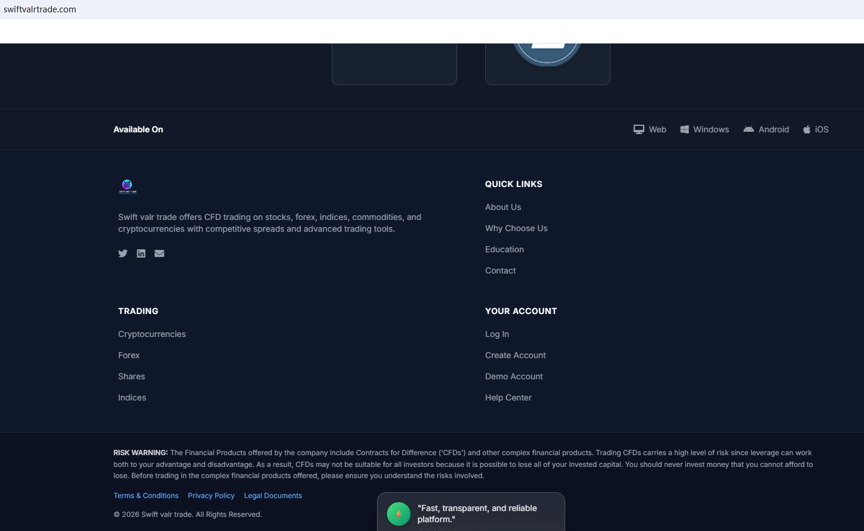
Task: Select the iOS platform label
Action: (822, 129)
